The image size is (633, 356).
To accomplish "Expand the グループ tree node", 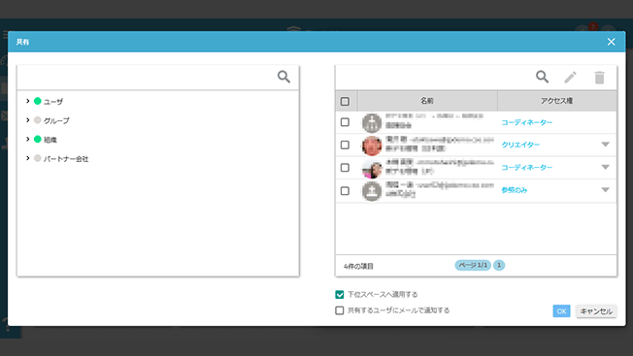I will (27, 119).
